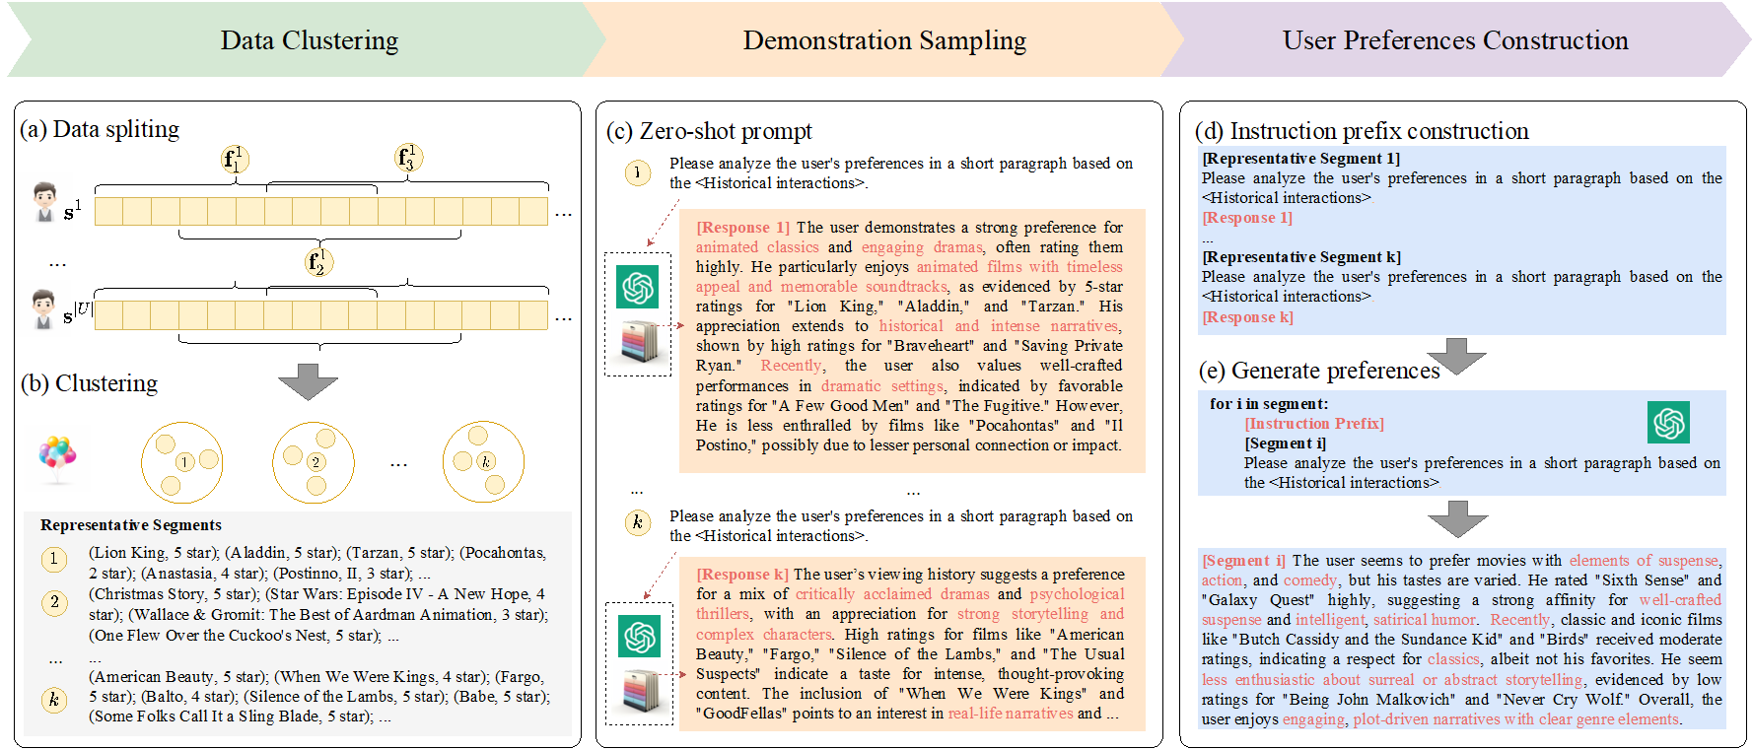Screen dimensions: 1753x750
Task: Click the red [Instruction Prefix] text
Action: click(x=1313, y=424)
